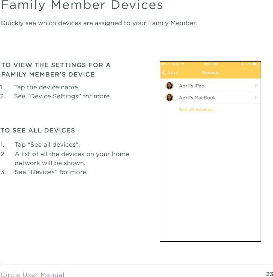
Task: Expand April's iPad row chevron
Action: [255, 86]
